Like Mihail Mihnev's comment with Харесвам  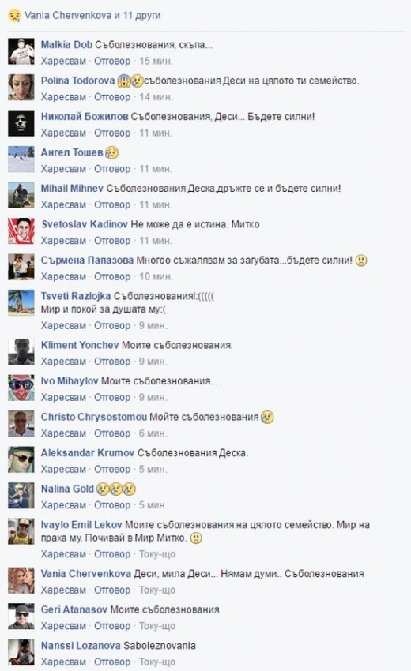63,205
